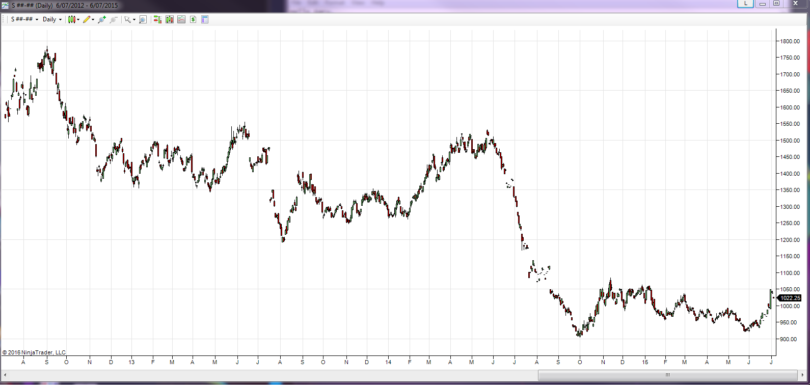Screen dimensions: 810x385
Task: Toggle the Chart Trader icon
Action: 157,19
